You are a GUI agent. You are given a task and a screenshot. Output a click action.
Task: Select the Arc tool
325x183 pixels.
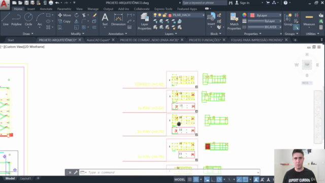[x=40, y=19]
